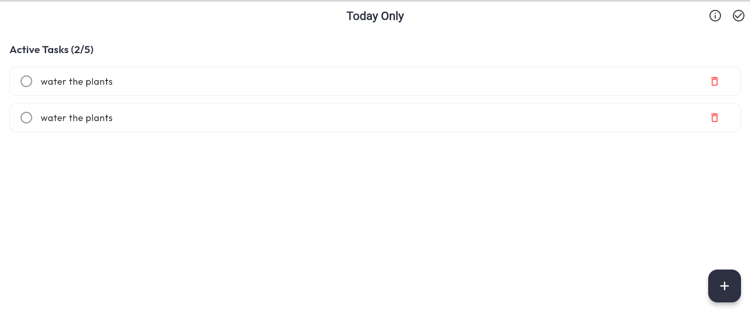The height and width of the screenshot is (309, 750).
Task: View app information using the info icon
Action: [x=715, y=16]
